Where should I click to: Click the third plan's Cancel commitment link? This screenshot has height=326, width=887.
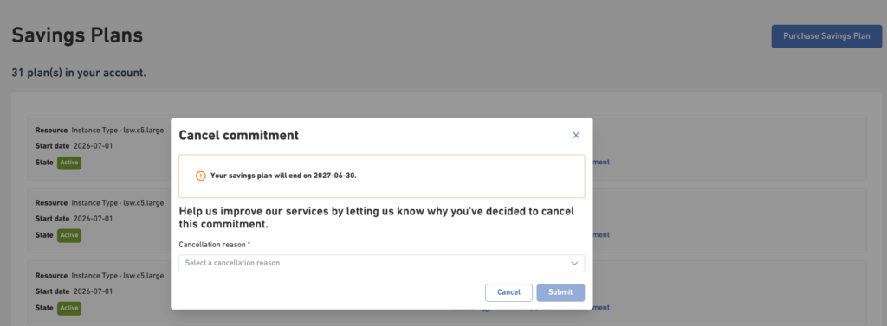coord(601,307)
